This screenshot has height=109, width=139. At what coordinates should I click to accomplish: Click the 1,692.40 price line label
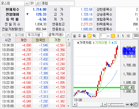point(127,87)
